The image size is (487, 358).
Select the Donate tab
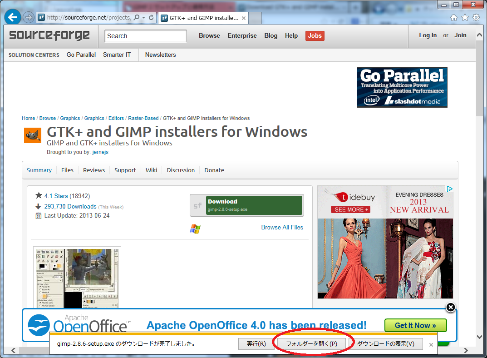pos(214,170)
